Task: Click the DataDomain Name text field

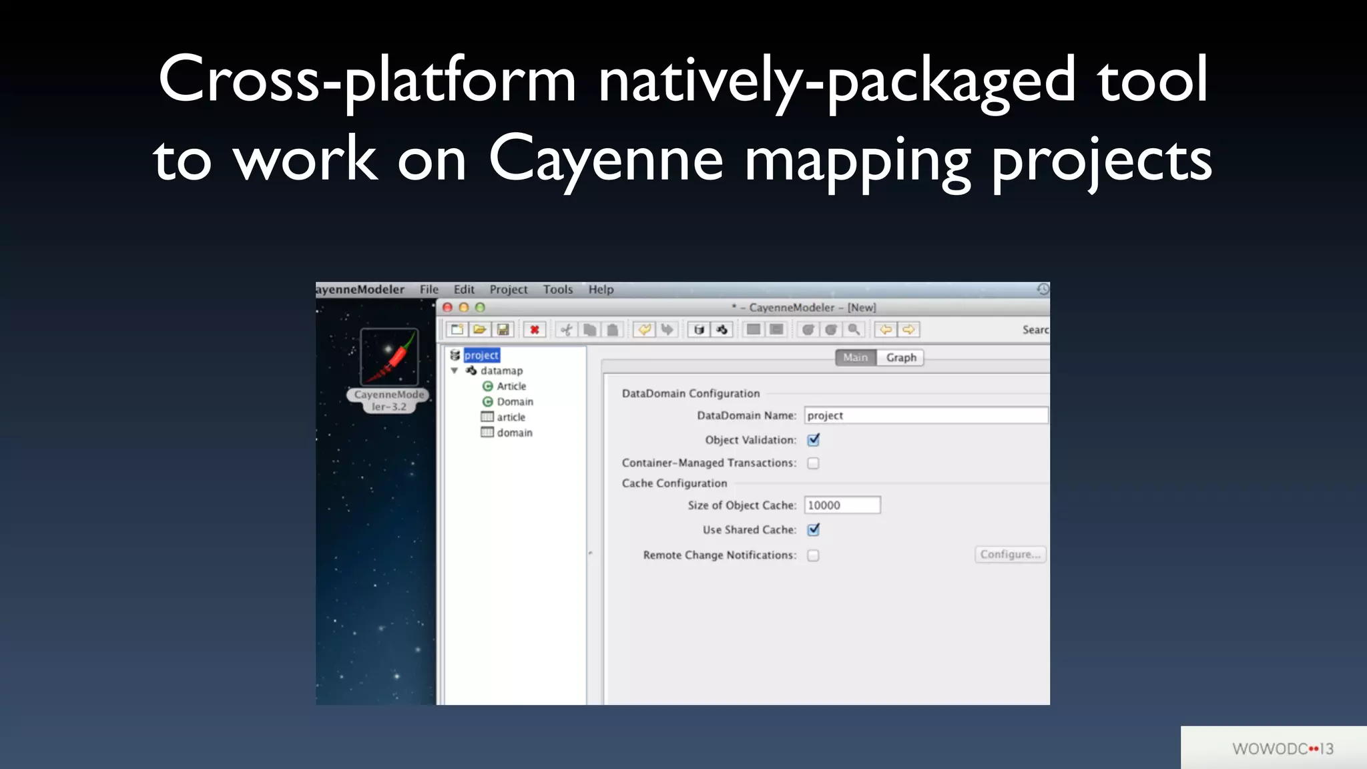Action: pos(926,415)
